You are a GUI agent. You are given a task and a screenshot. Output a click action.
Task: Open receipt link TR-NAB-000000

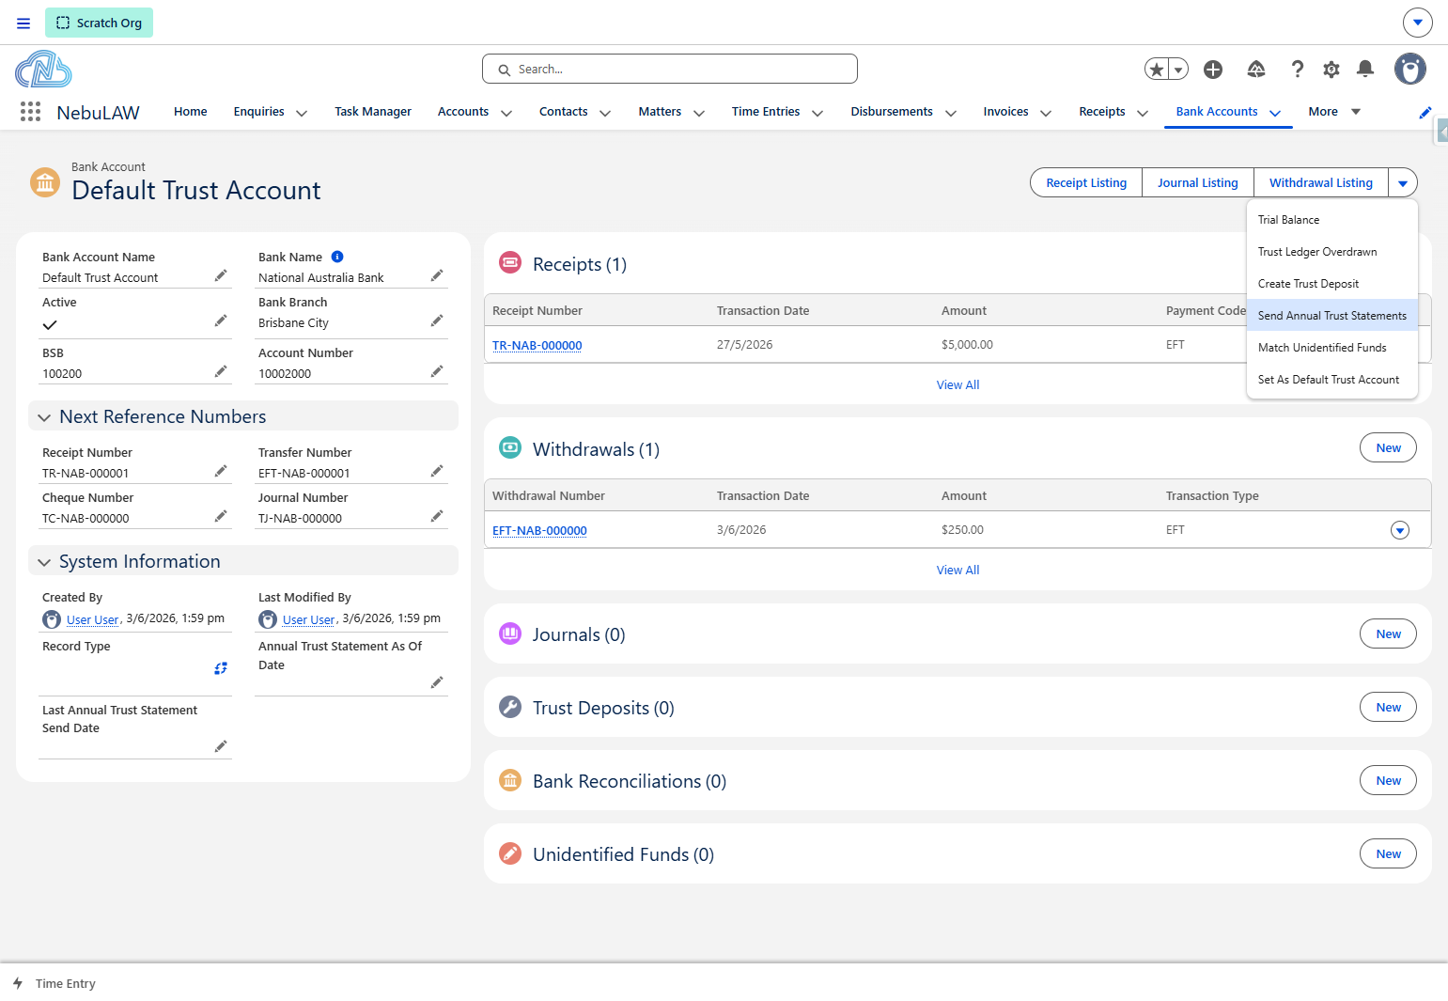(537, 345)
